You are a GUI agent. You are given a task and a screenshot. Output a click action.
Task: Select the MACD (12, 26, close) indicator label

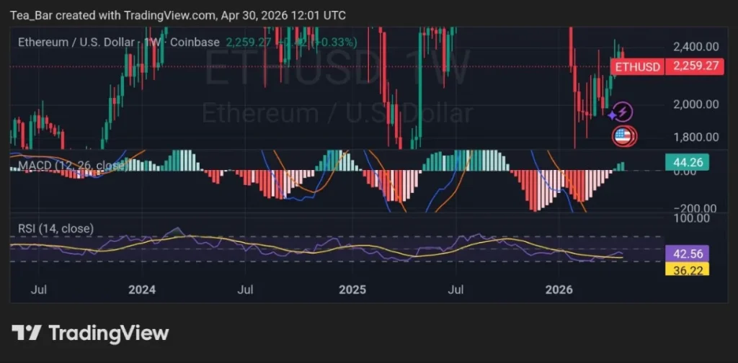coord(73,166)
